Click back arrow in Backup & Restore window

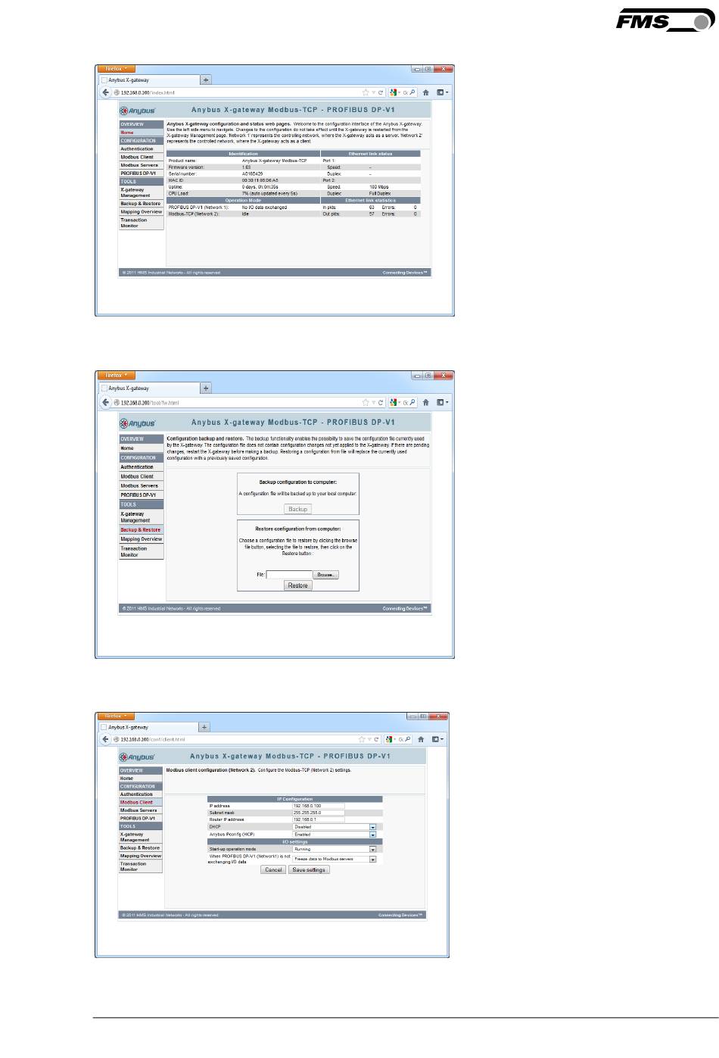pyautogui.click(x=106, y=402)
